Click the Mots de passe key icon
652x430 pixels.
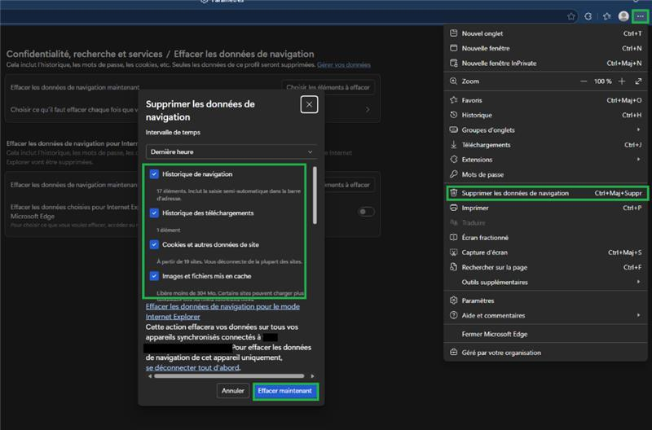[454, 174]
